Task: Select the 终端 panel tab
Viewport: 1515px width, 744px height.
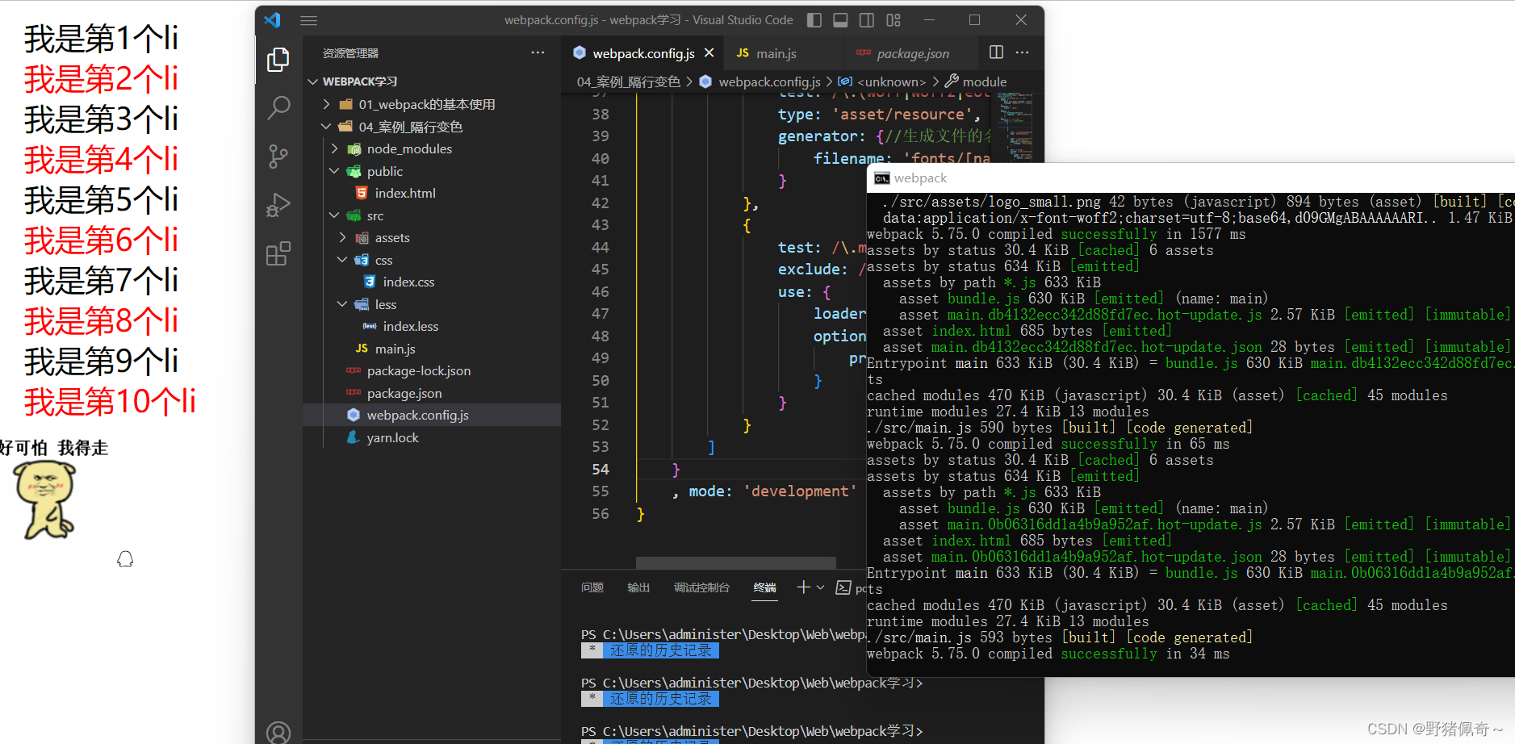Action: pyautogui.click(x=764, y=587)
